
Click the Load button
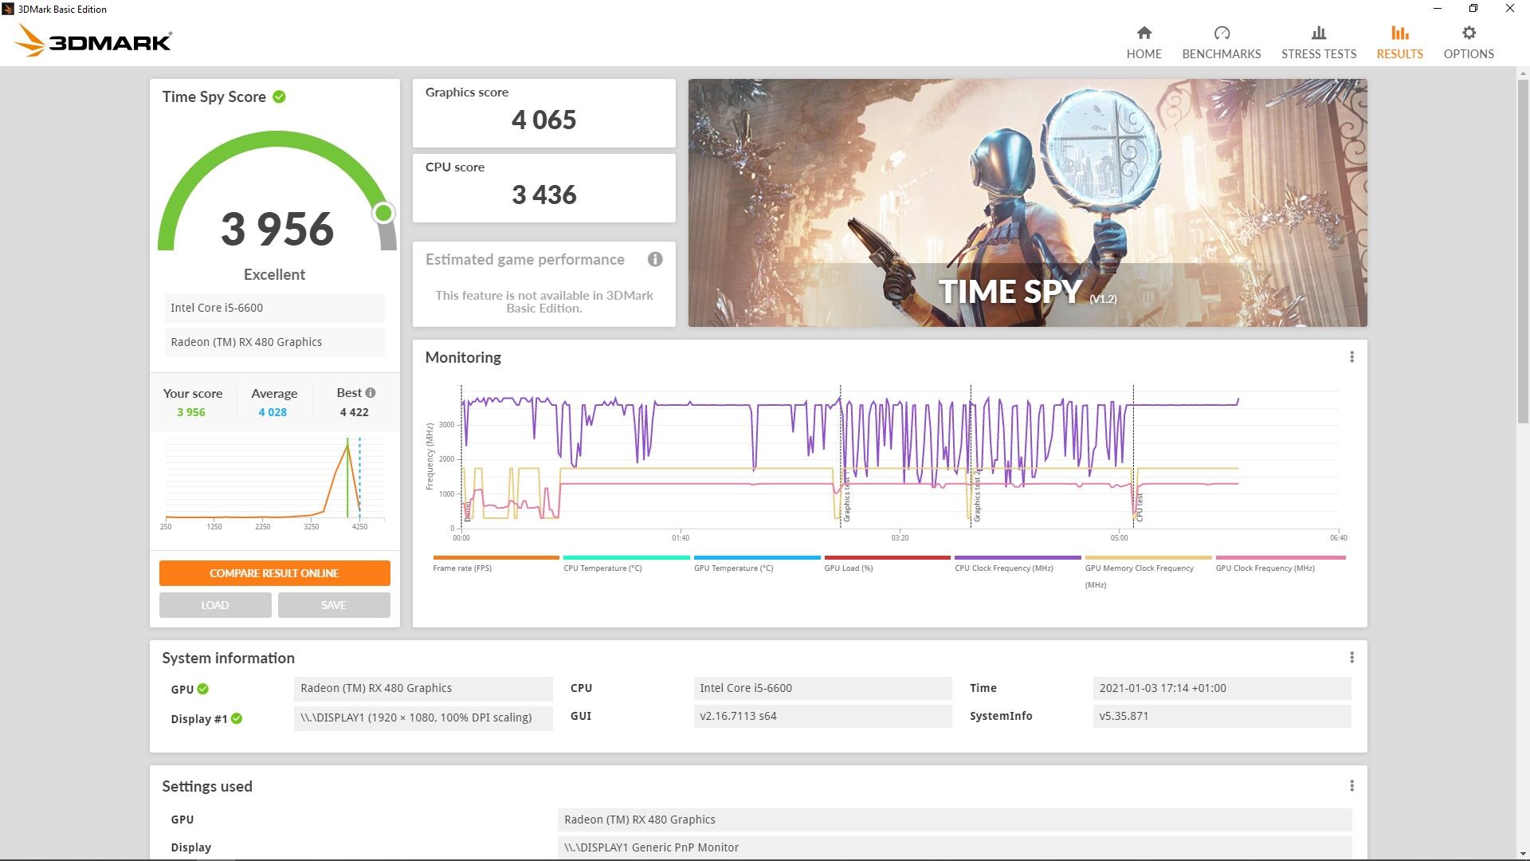(x=215, y=605)
